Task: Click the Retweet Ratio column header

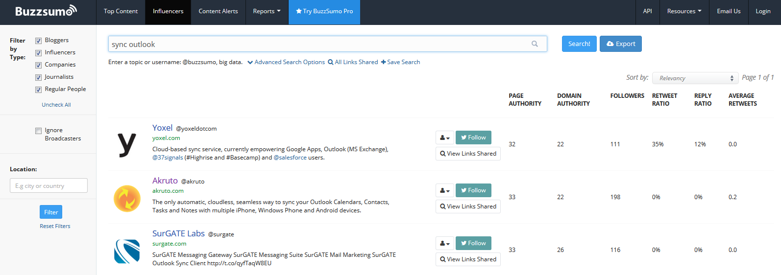Action: 664,100
